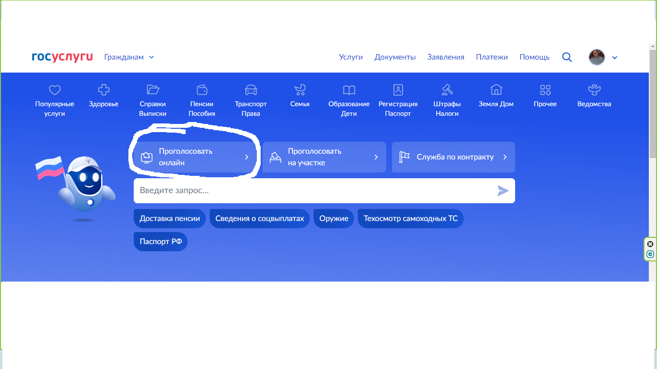
Task: Open the Документы menu item
Action: pyautogui.click(x=395, y=57)
